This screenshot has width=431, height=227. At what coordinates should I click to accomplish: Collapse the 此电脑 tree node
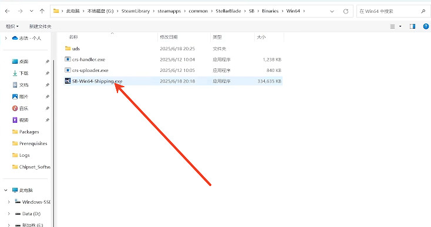click(x=6, y=190)
